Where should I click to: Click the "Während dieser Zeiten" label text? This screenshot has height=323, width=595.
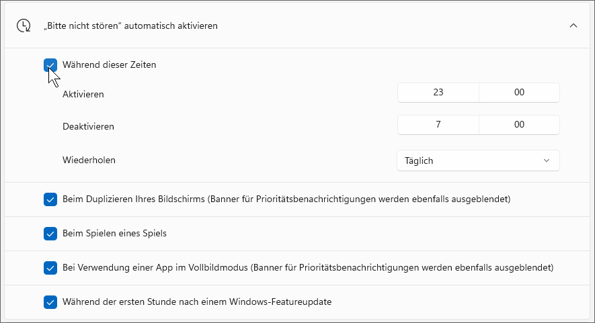110,65
